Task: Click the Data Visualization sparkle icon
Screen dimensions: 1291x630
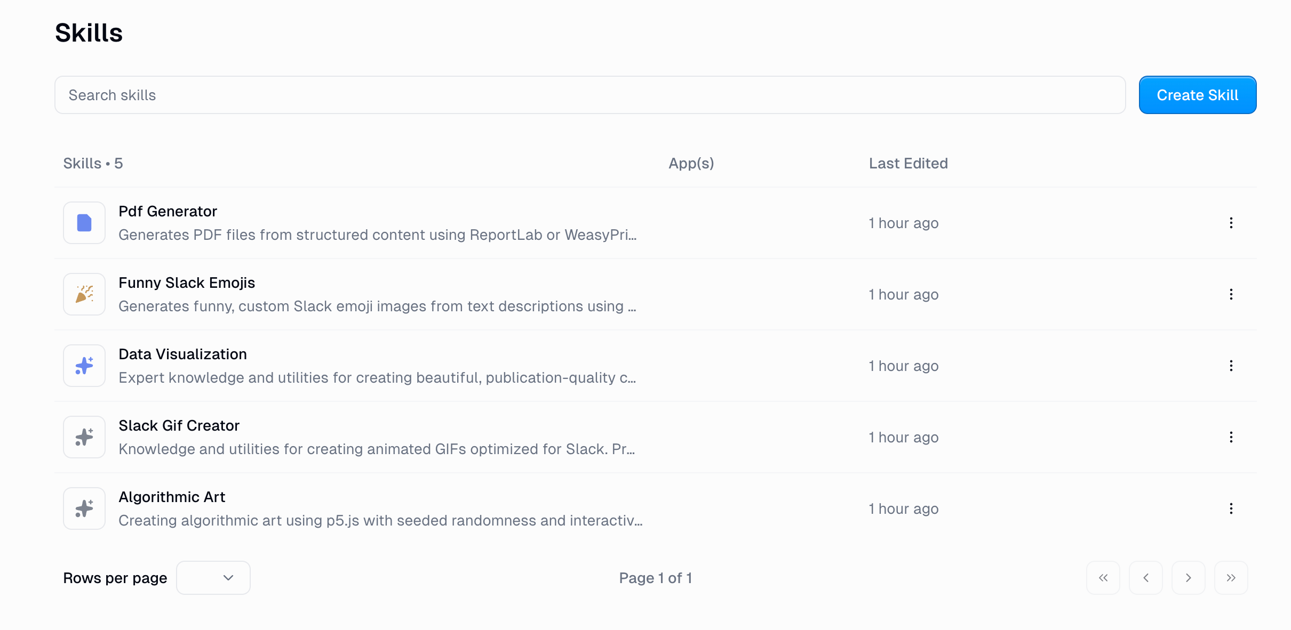Action: [84, 365]
